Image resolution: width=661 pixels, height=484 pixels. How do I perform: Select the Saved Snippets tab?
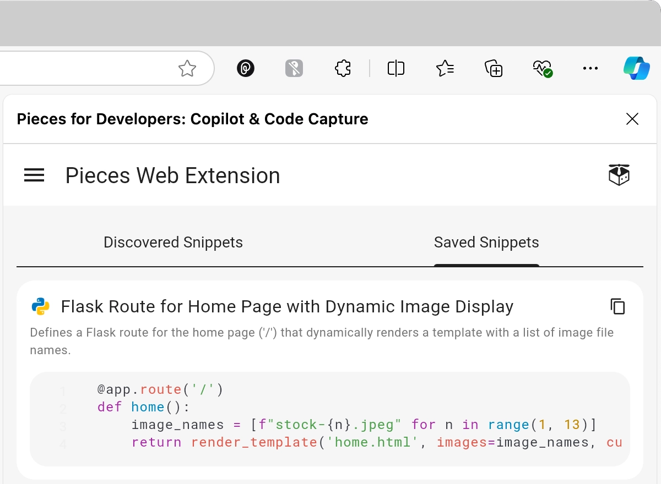[x=486, y=242]
